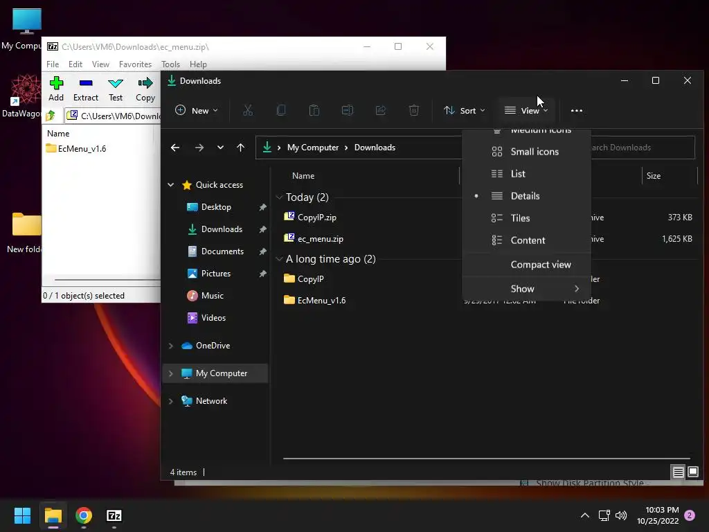Close the View dropdown button
Screen dimensions: 709x532
pos(526,110)
